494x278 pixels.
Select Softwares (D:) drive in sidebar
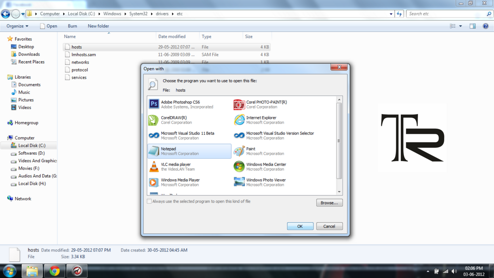pos(31,153)
